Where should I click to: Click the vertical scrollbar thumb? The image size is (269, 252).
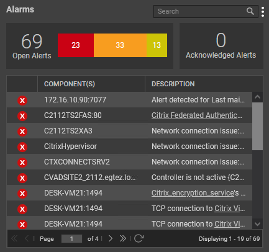pos(257,127)
